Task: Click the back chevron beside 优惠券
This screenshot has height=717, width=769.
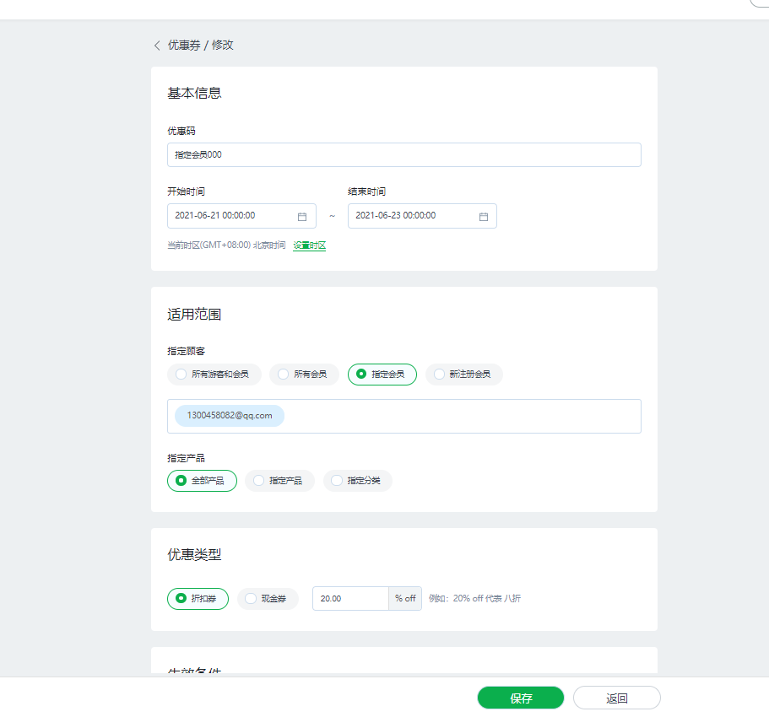Action: 157,46
